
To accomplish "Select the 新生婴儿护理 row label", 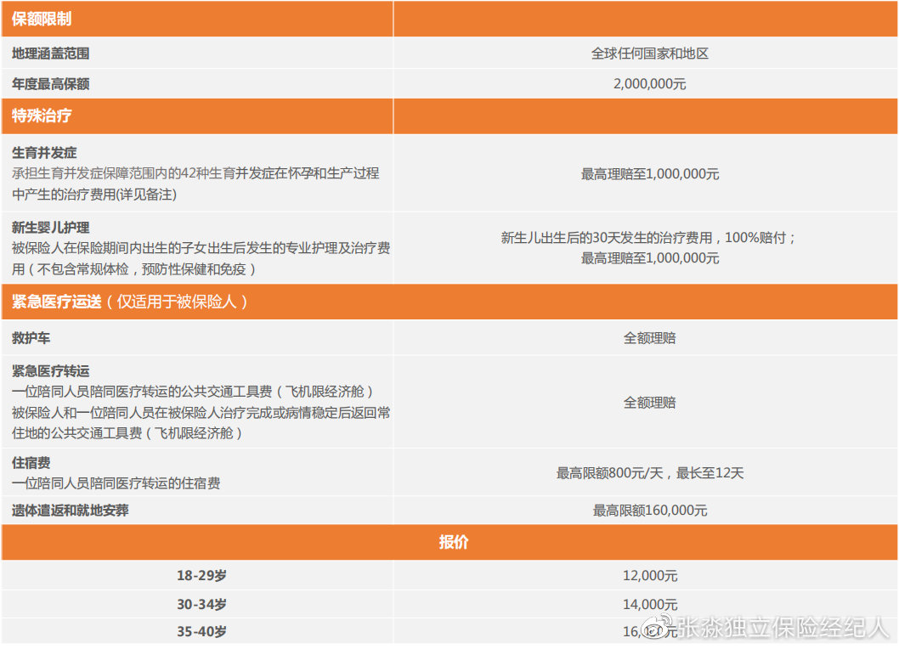I will click(x=43, y=228).
